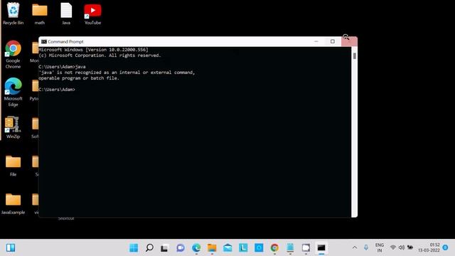Open Google Chrome from the taskbar
This screenshot has height=256, width=455.
tap(274, 247)
